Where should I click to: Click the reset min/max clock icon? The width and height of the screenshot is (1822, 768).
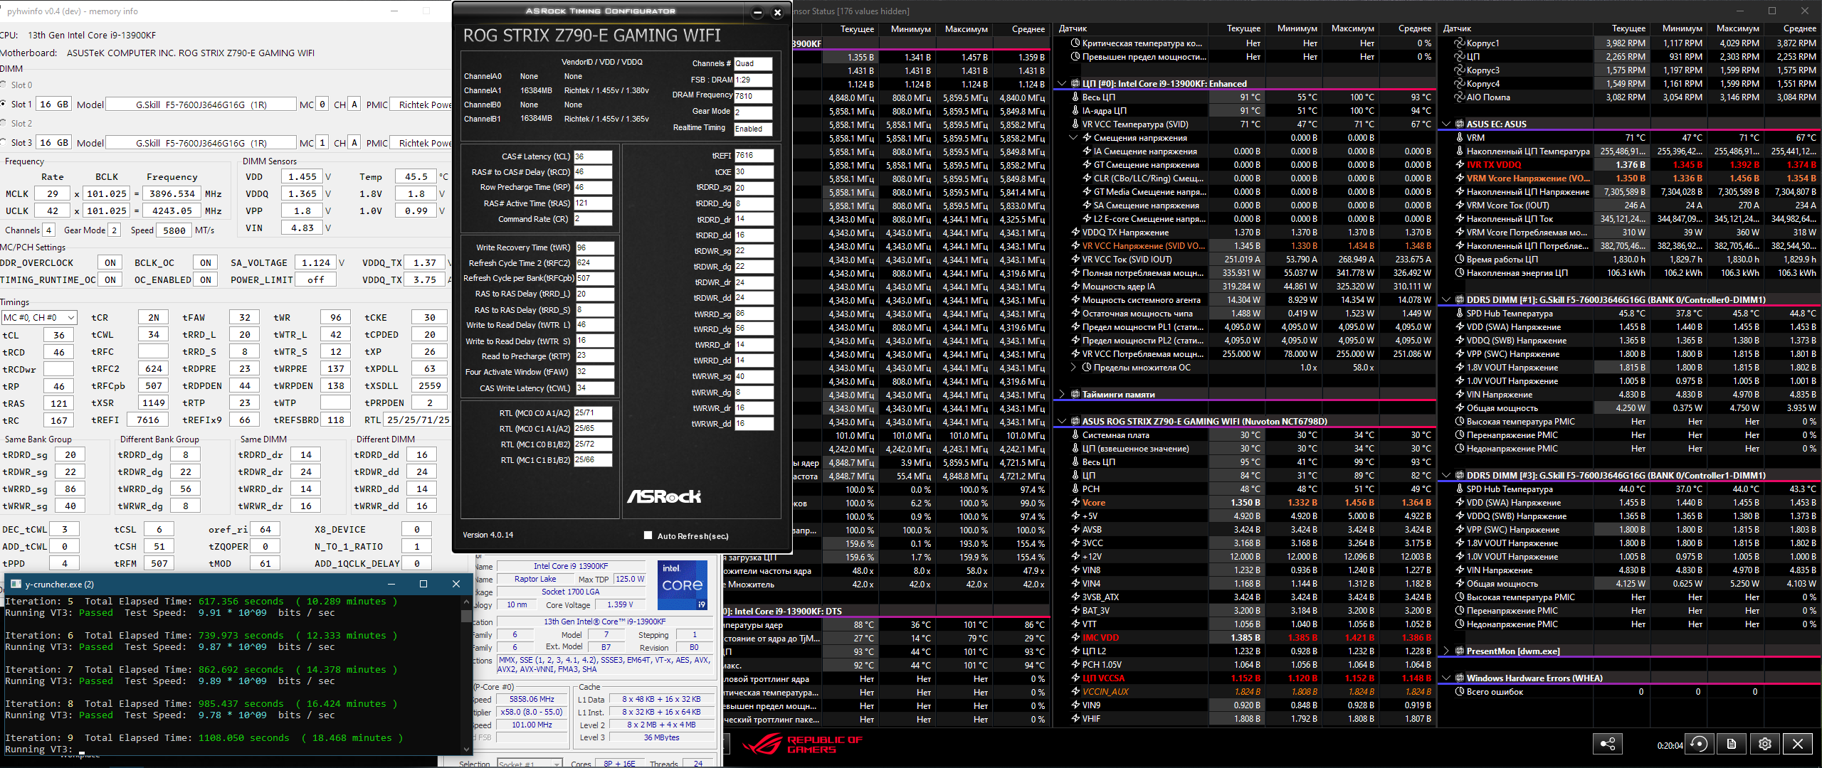(x=1699, y=744)
